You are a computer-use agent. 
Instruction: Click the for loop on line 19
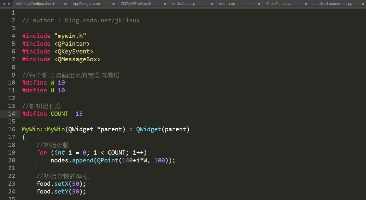pyautogui.click(x=91, y=152)
